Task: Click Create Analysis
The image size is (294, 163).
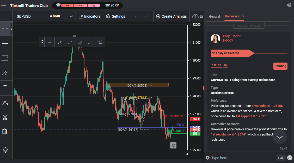Action: pos(171,16)
